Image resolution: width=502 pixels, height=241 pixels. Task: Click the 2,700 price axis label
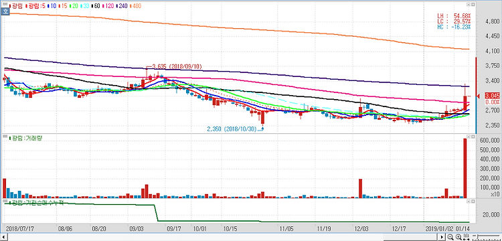pyautogui.click(x=492, y=110)
